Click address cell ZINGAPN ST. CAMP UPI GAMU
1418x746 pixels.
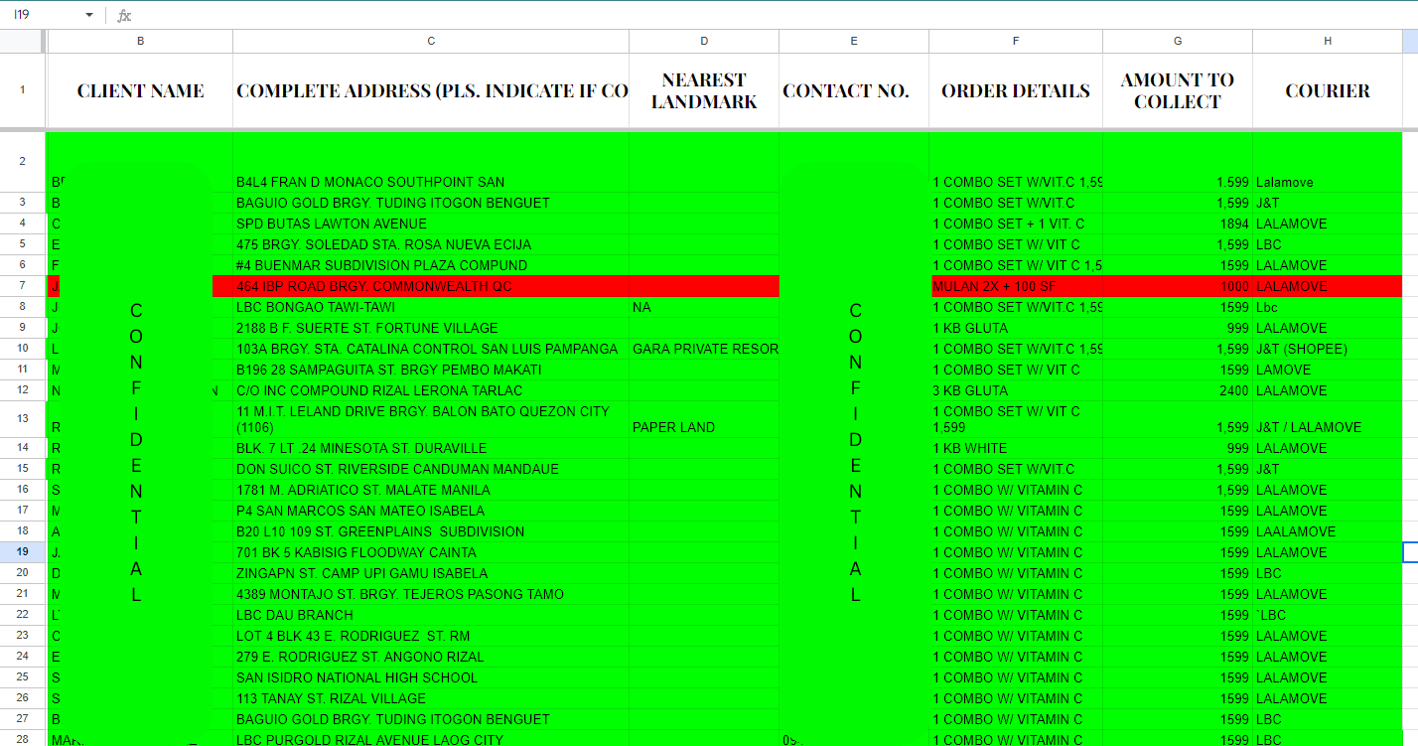(431, 573)
